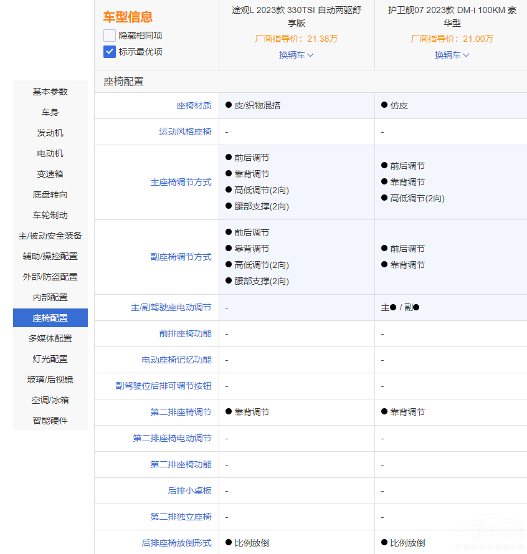Open 主/被动安全装备 section

coord(50,236)
